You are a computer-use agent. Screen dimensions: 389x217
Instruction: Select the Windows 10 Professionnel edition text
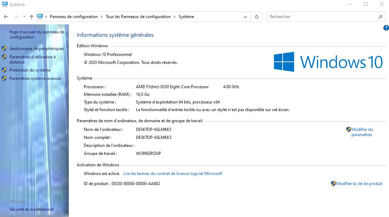tap(108, 55)
